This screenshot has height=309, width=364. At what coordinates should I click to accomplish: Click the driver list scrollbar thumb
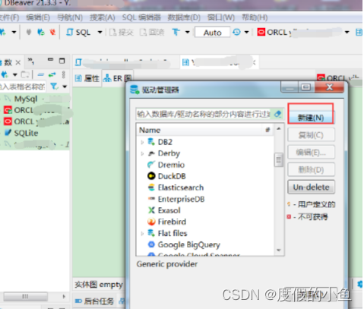279,160
